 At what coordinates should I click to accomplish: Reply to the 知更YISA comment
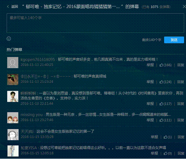(x=181, y=154)
